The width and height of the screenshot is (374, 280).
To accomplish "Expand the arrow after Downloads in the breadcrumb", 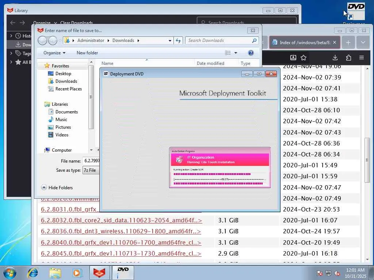I will point(138,40).
